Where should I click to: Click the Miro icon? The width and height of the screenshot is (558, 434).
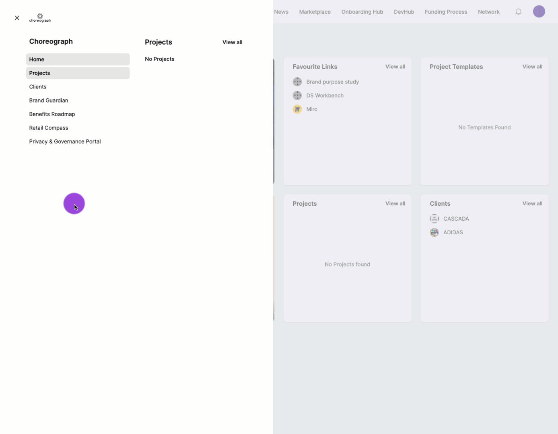pos(297,109)
